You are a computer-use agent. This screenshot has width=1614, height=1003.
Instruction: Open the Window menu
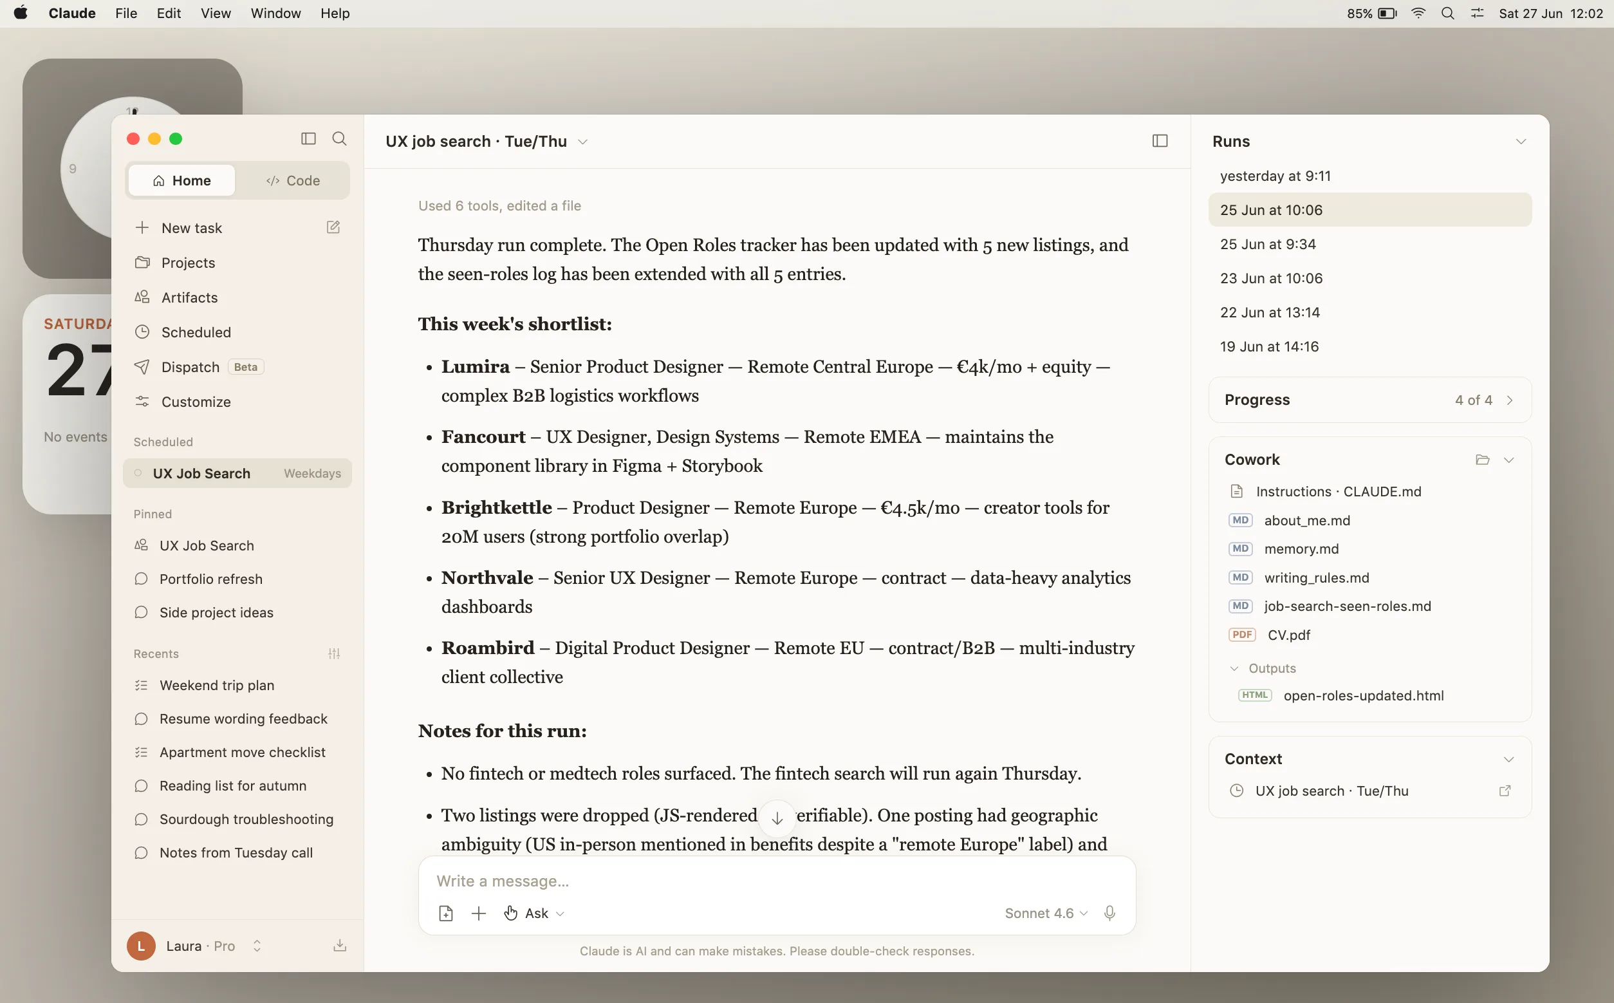(x=276, y=14)
